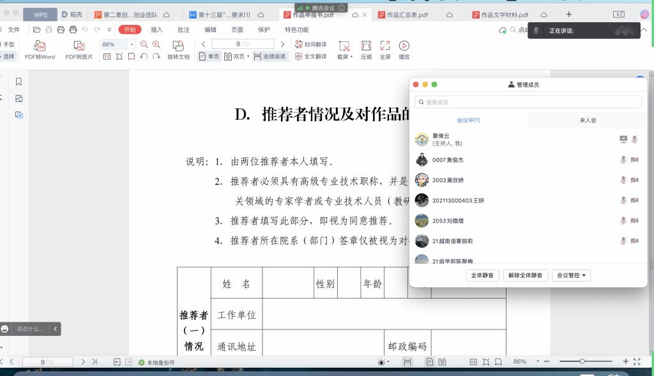Switch to the 未入会 tab
The image size is (654, 376).
(588, 120)
